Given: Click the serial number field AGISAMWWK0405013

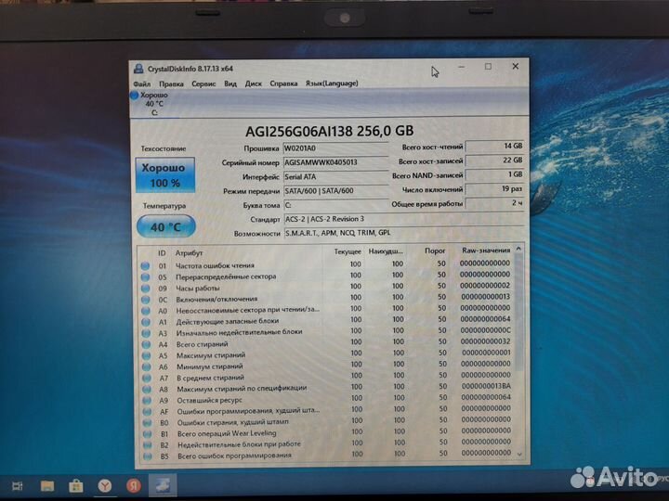Looking at the screenshot, I should point(335,162).
